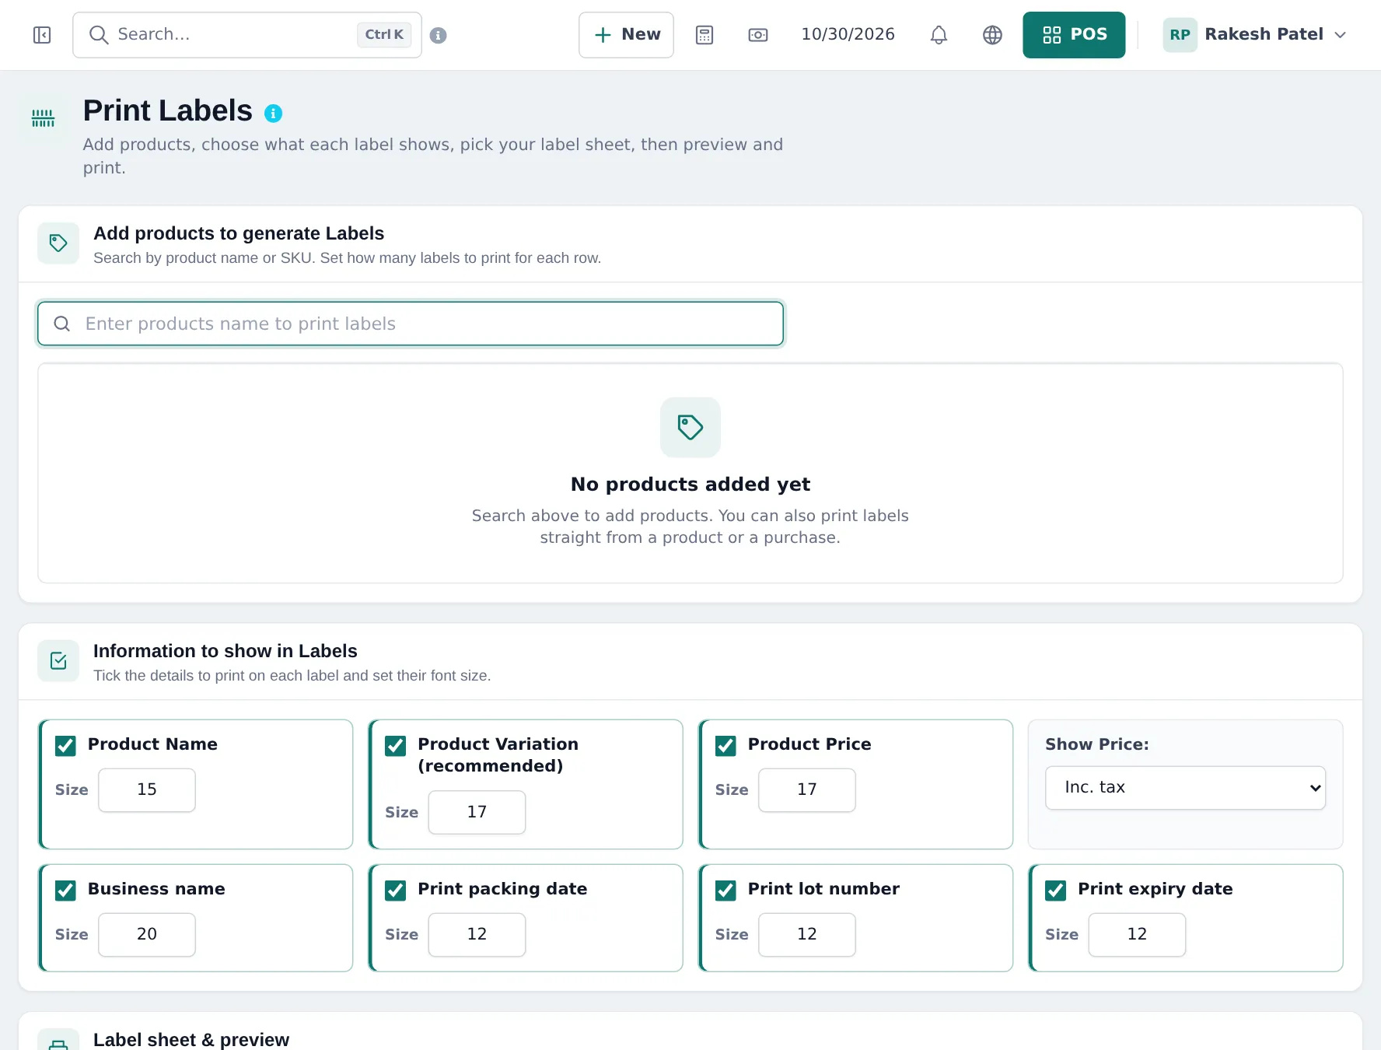Click the large tag icon in empty state
This screenshot has width=1381, height=1050.
coord(690,427)
